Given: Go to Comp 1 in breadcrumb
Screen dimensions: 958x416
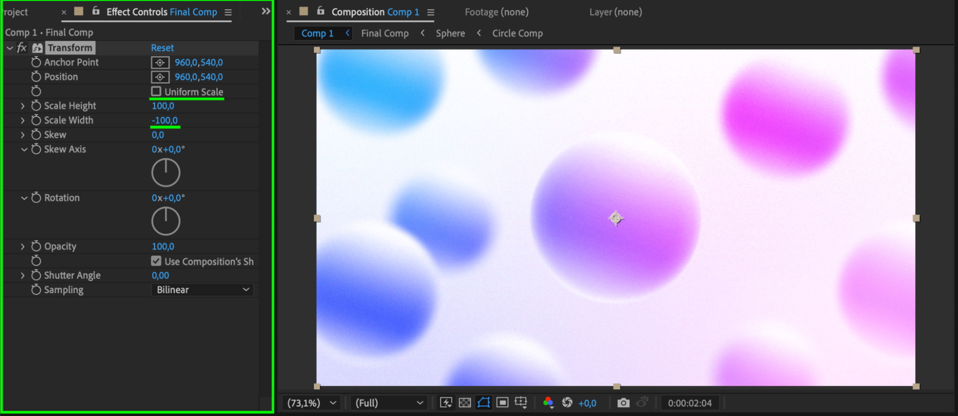Looking at the screenshot, I should pyautogui.click(x=317, y=33).
